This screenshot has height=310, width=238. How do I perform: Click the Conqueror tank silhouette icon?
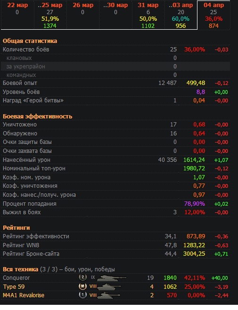(x=112, y=278)
